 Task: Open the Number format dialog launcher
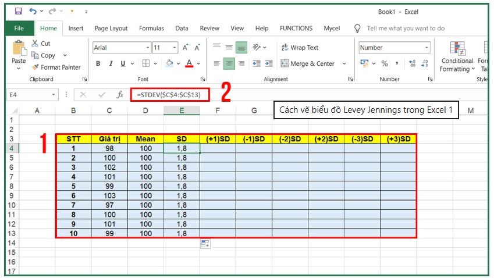tap(430, 79)
